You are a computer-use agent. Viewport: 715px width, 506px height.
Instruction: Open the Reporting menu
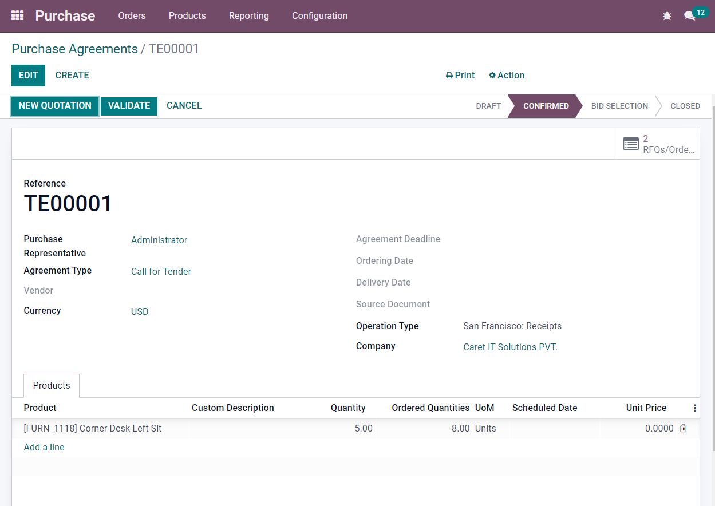pyautogui.click(x=248, y=16)
